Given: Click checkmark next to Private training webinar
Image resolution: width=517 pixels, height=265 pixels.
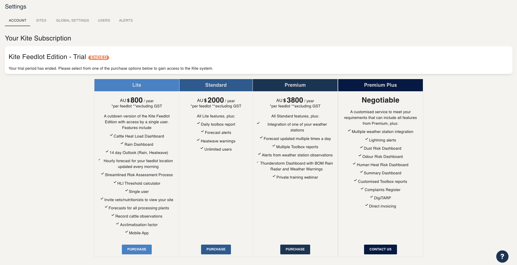Looking at the screenshot, I should click(274, 176).
